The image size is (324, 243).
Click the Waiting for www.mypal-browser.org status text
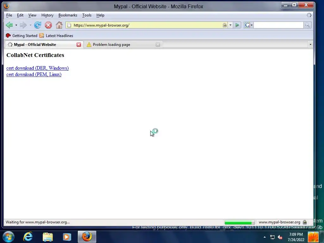[x=38, y=222]
